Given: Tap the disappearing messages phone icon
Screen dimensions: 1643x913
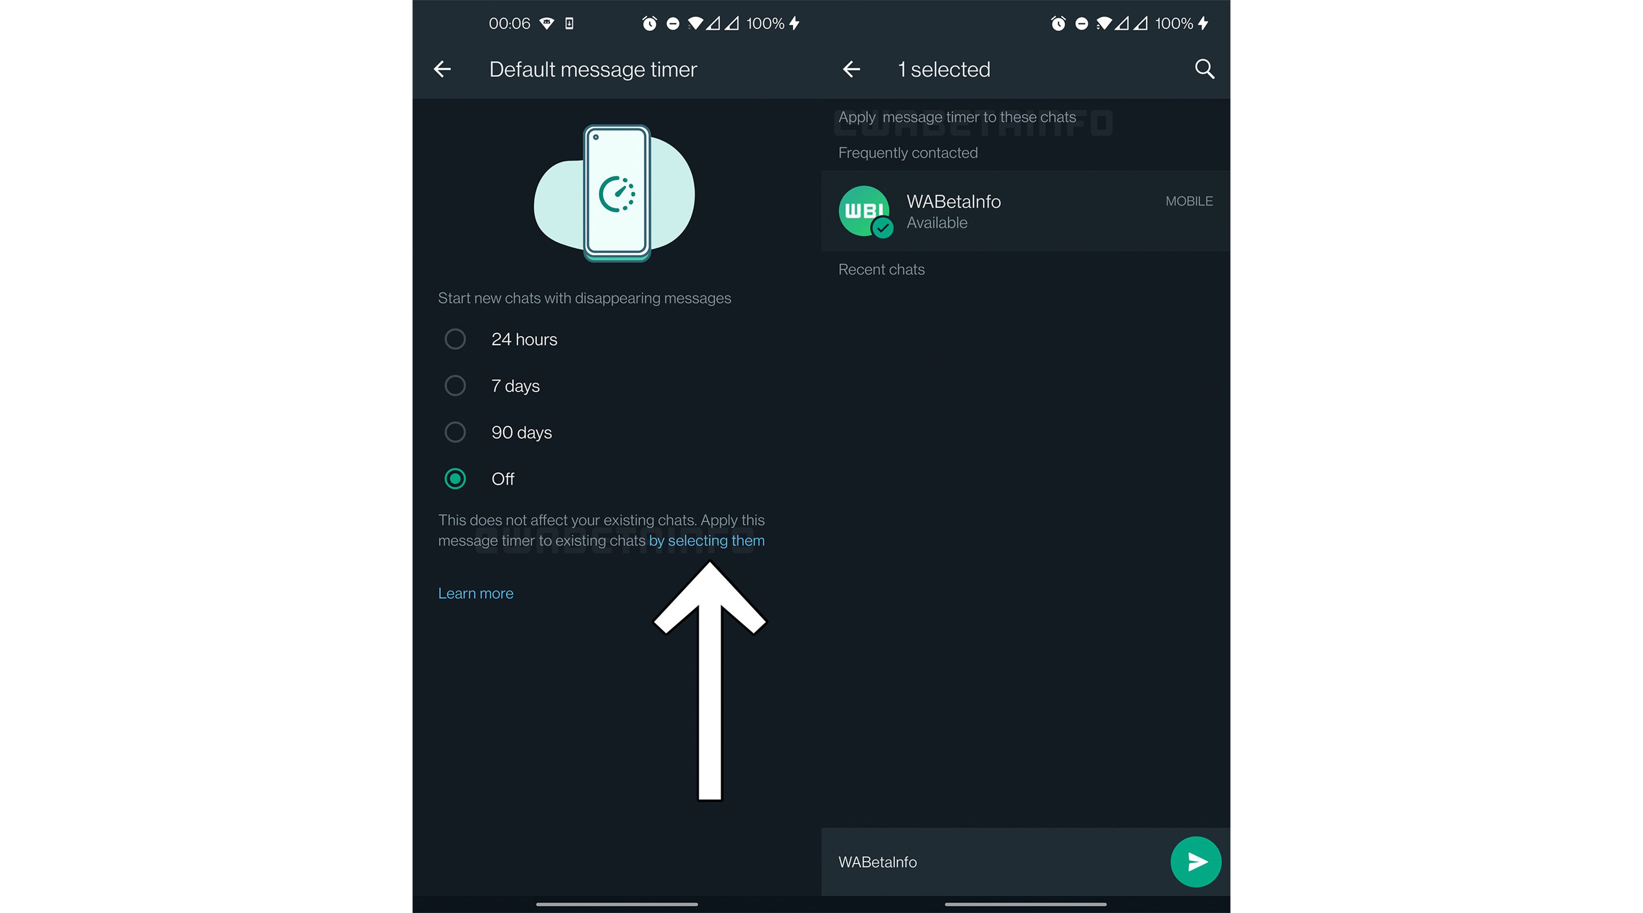Looking at the screenshot, I should [x=615, y=193].
